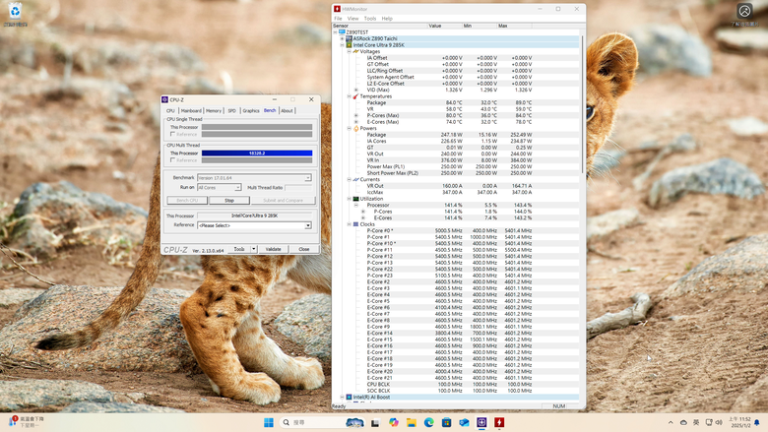This screenshot has width=768, height=432.
Task: Click the Clocks category icon
Action: (355, 224)
